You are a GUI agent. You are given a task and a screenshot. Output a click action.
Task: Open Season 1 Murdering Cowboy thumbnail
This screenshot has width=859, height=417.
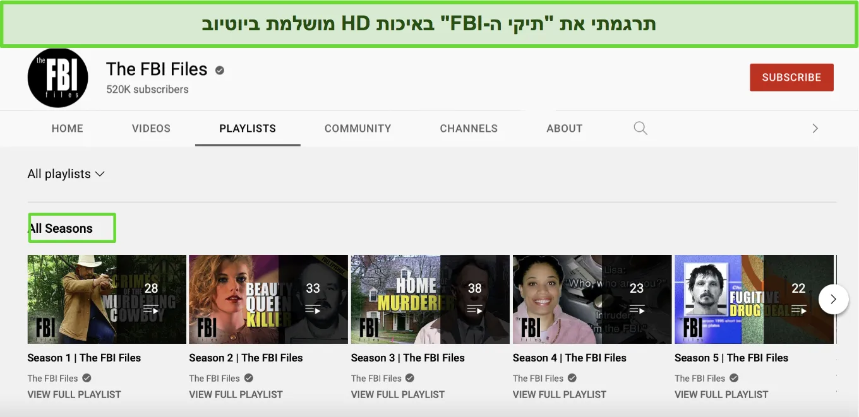[x=107, y=299]
